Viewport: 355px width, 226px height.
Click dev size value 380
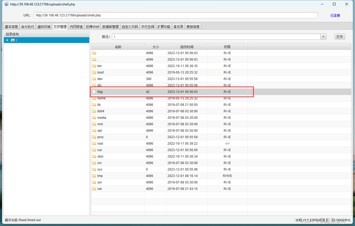(149, 79)
